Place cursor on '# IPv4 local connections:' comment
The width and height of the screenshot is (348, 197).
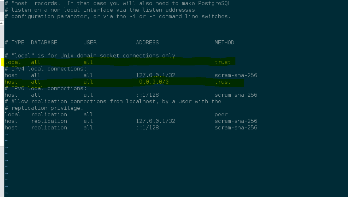(46, 69)
